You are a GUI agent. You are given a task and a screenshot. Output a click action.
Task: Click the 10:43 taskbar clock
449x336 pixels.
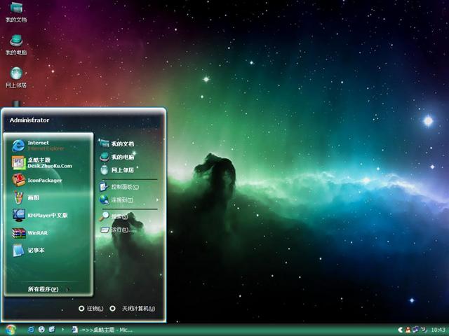tap(438, 330)
